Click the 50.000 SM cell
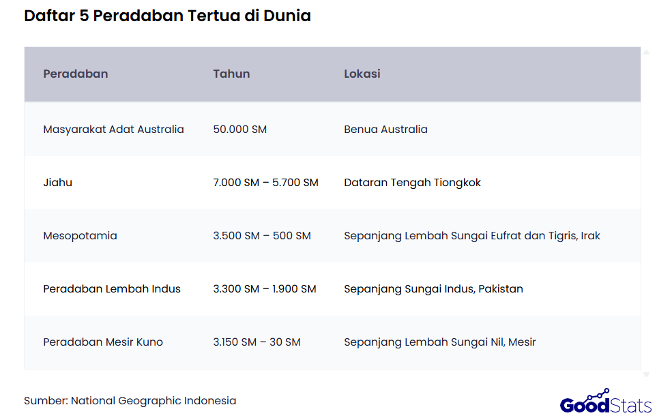Image resolution: width=672 pixels, height=420 pixels. coord(240,130)
